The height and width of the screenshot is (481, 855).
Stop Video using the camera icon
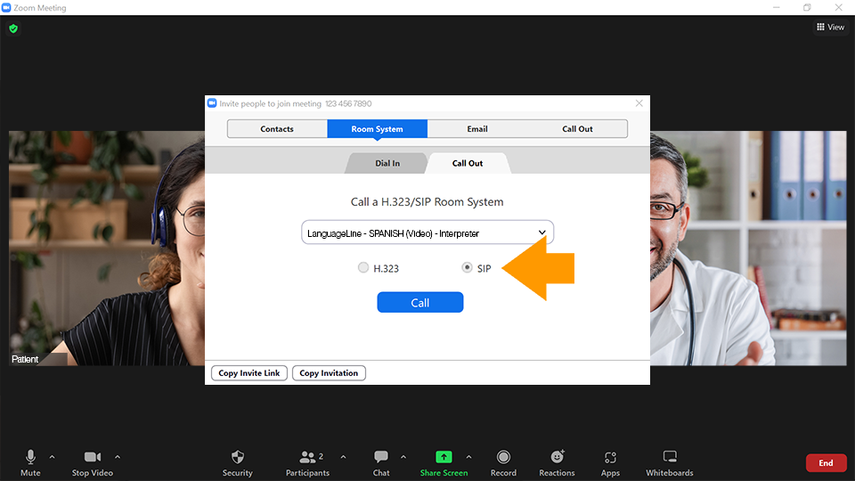(93, 457)
